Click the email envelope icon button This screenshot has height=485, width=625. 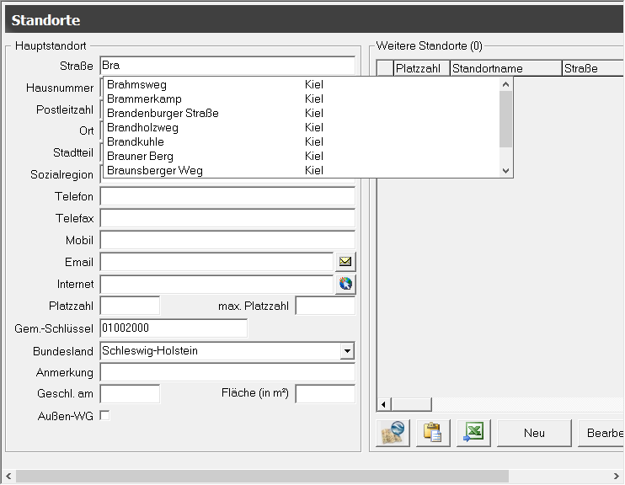[345, 262]
